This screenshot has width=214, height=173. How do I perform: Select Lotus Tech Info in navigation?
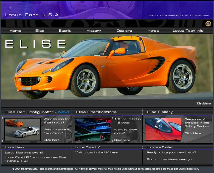pos(188,31)
